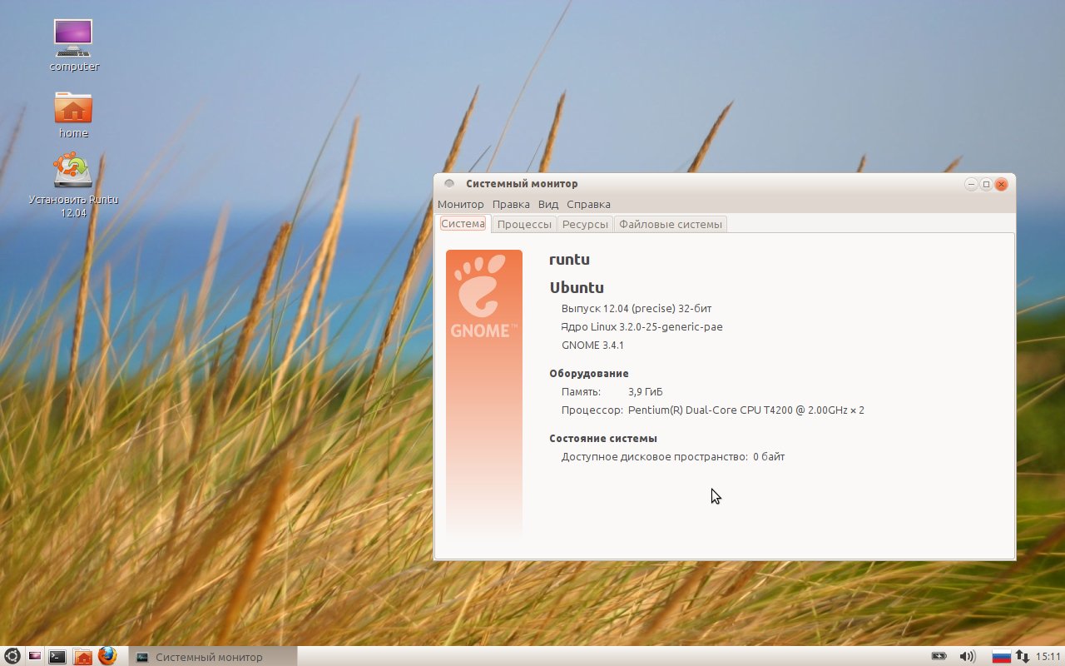Image resolution: width=1065 pixels, height=666 pixels.
Task: Click the GNOME 3.4.1 version line
Action: point(592,345)
